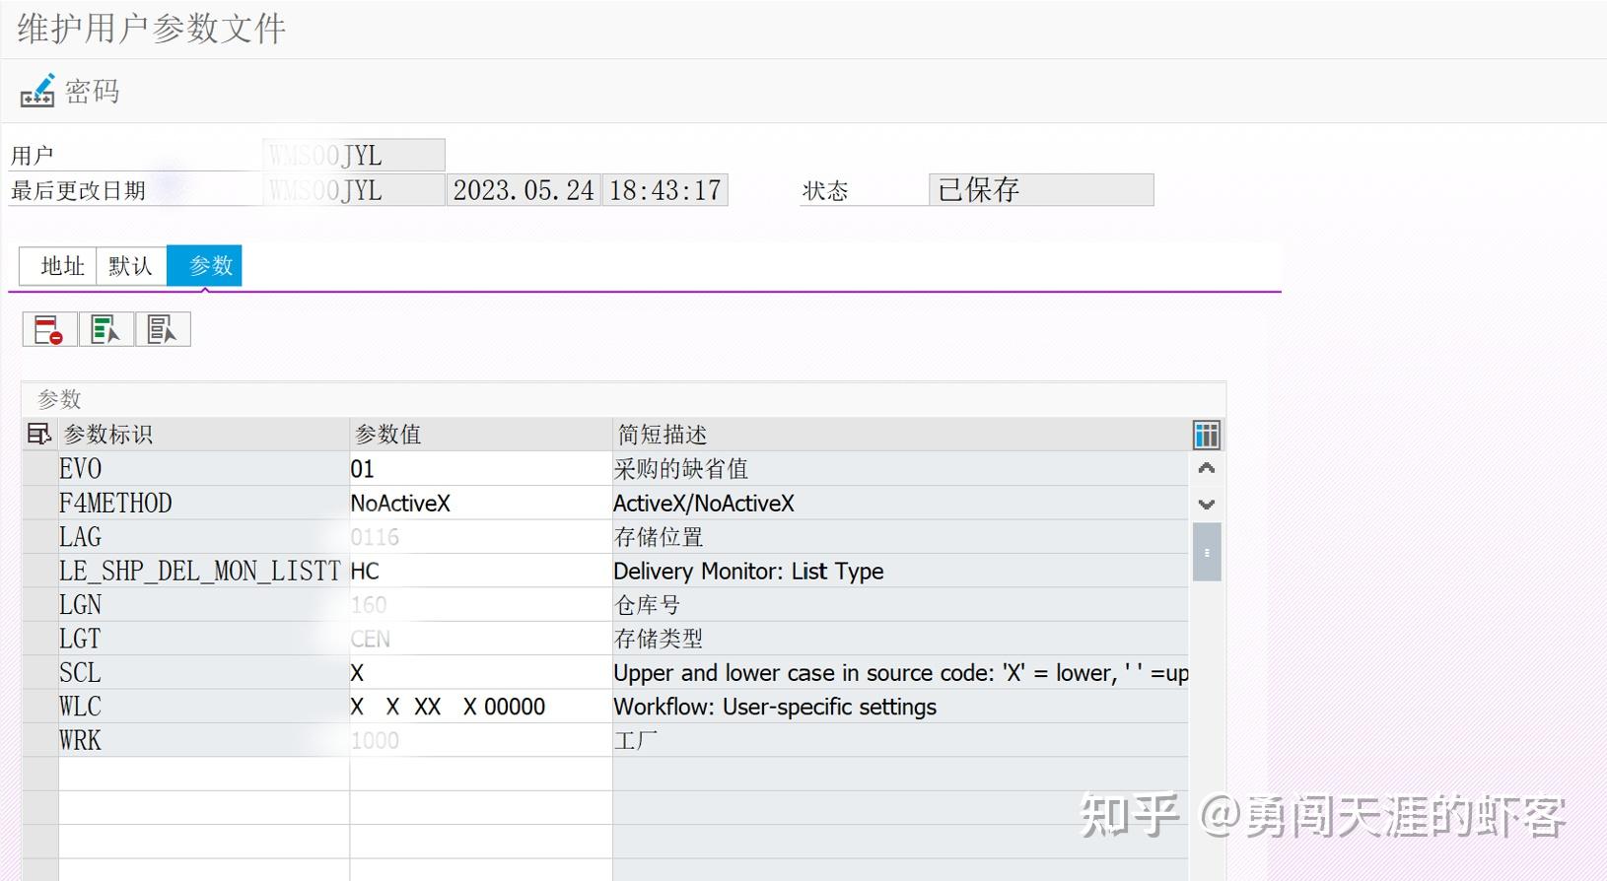
Task: Click the 简短描述 column header
Action: point(900,435)
